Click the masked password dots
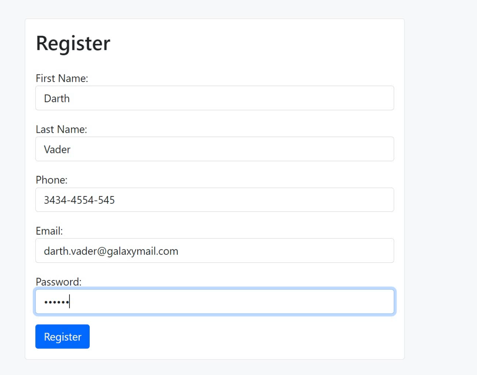The height and width of the screenshot is (375, 477). tap(56, 302)
